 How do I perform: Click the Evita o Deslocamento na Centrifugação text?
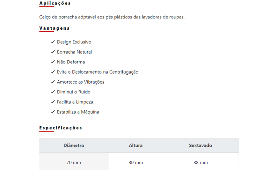point(98,72)
